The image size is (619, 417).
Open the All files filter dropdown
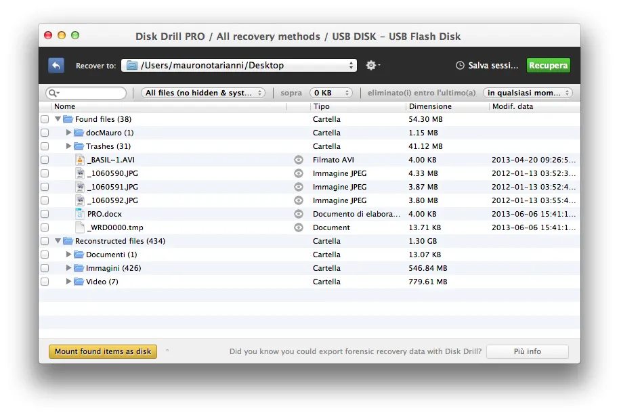pos(203,92)
